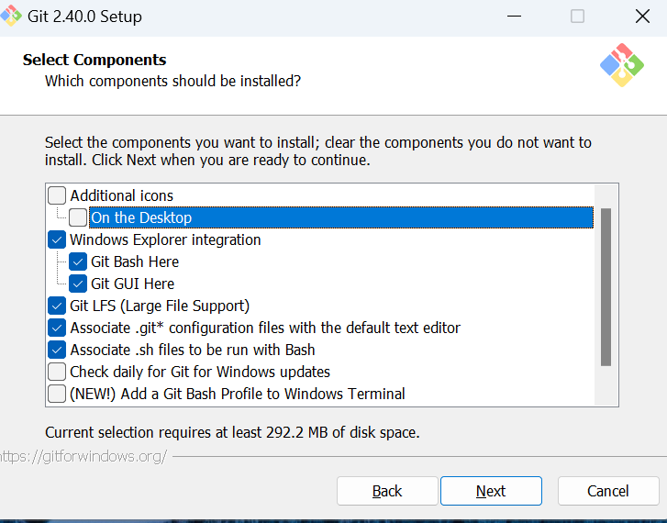This screenshot has width=667, height=523.
Task: Enable Check daily for Git updates
Action: click(x=57, y=372)
